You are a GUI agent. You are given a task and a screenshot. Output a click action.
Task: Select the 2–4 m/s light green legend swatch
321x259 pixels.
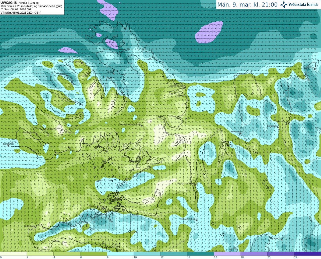coord(40,254)
